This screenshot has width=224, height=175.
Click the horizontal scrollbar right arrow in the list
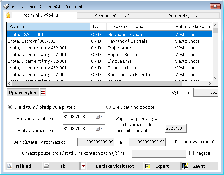[210, 84]
